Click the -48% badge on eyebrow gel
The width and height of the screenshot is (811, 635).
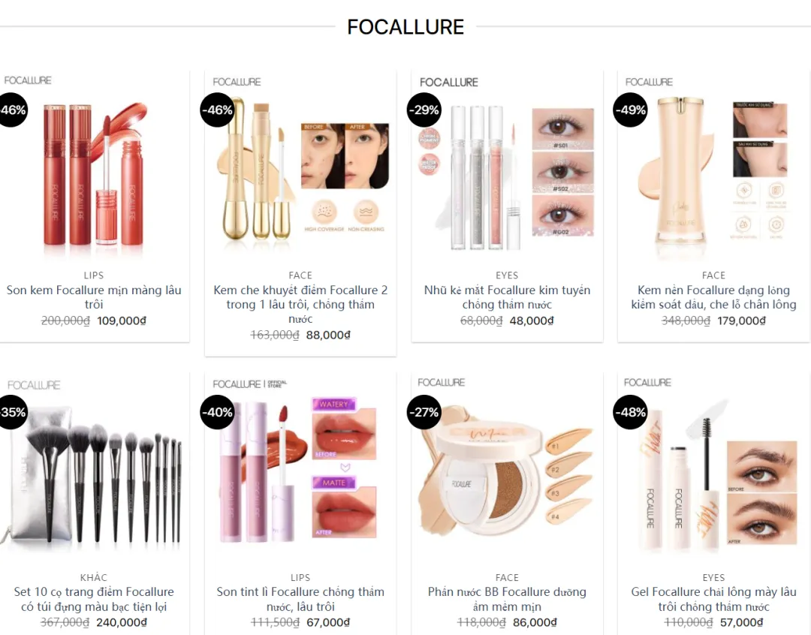point(630,412)
